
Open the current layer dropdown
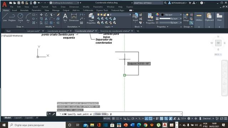114,15
